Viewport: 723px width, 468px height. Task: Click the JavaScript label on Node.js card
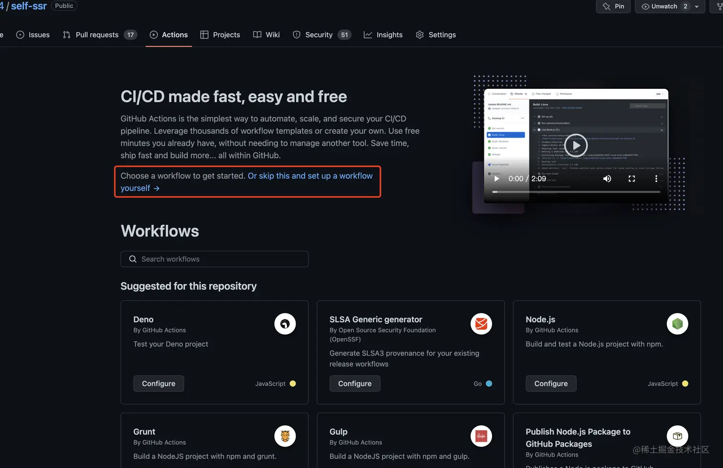click(663, 383)
